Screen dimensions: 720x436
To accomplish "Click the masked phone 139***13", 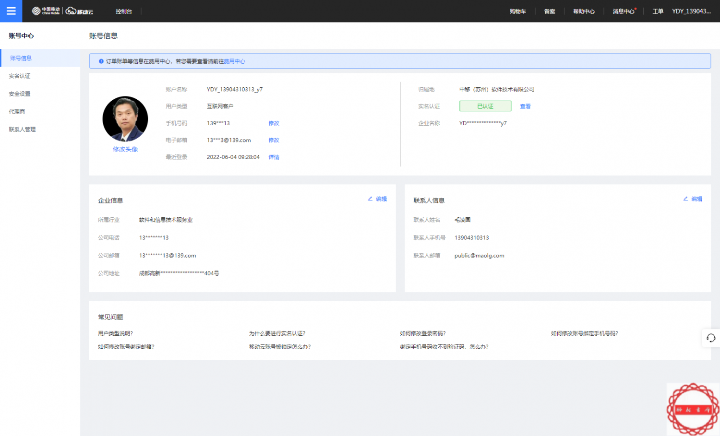I will [x=218, y=123].
